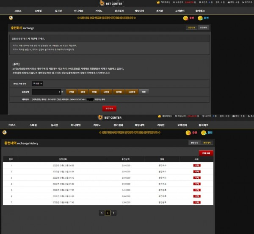
Task: Go to the next history page
Action: (x=113, y=212)
